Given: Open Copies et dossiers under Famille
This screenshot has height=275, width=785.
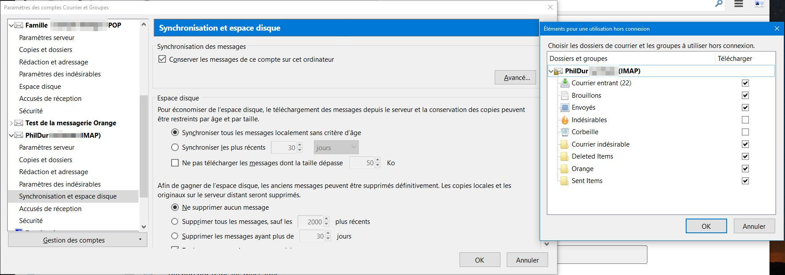Looking at the screenshot, I should pyautogui.click(x=45, y=50).
